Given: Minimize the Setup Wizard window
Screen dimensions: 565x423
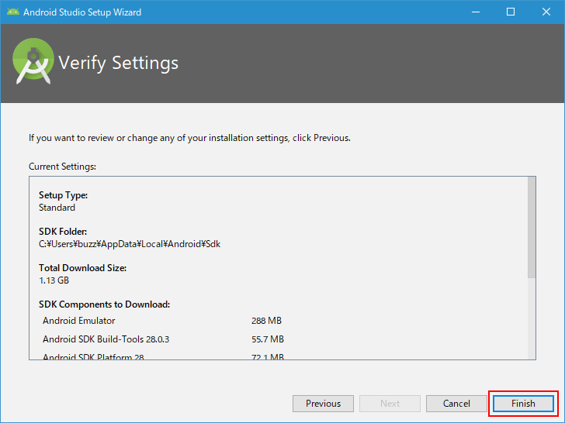Looking at the screenshot, I should tap(476, 12).
